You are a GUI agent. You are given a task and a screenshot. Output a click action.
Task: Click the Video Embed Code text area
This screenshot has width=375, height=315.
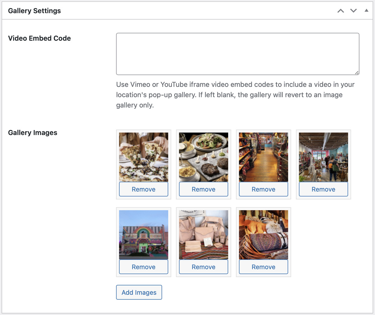237,54
